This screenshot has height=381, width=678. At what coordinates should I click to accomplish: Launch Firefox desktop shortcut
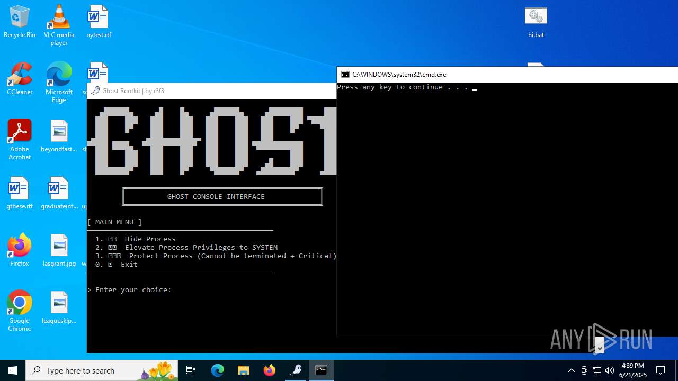pos(20,250)
